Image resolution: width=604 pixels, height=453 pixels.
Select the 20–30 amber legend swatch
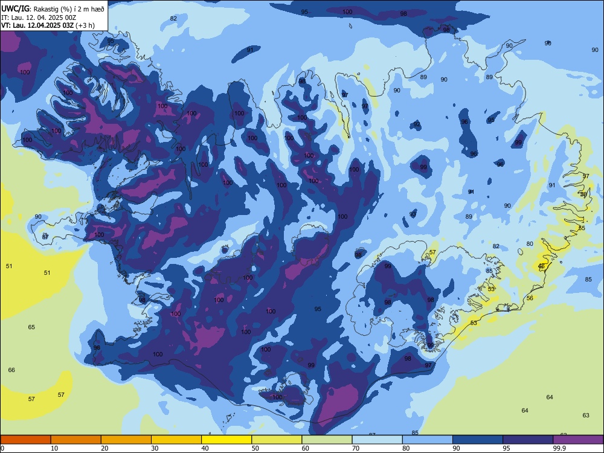click(126, 440)
